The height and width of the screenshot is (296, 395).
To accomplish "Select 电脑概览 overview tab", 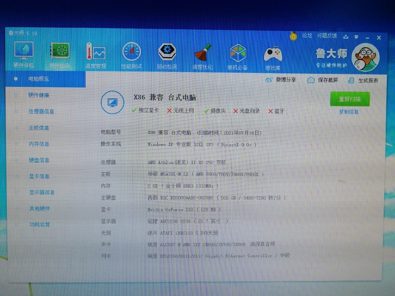I will tap(46, 79).
